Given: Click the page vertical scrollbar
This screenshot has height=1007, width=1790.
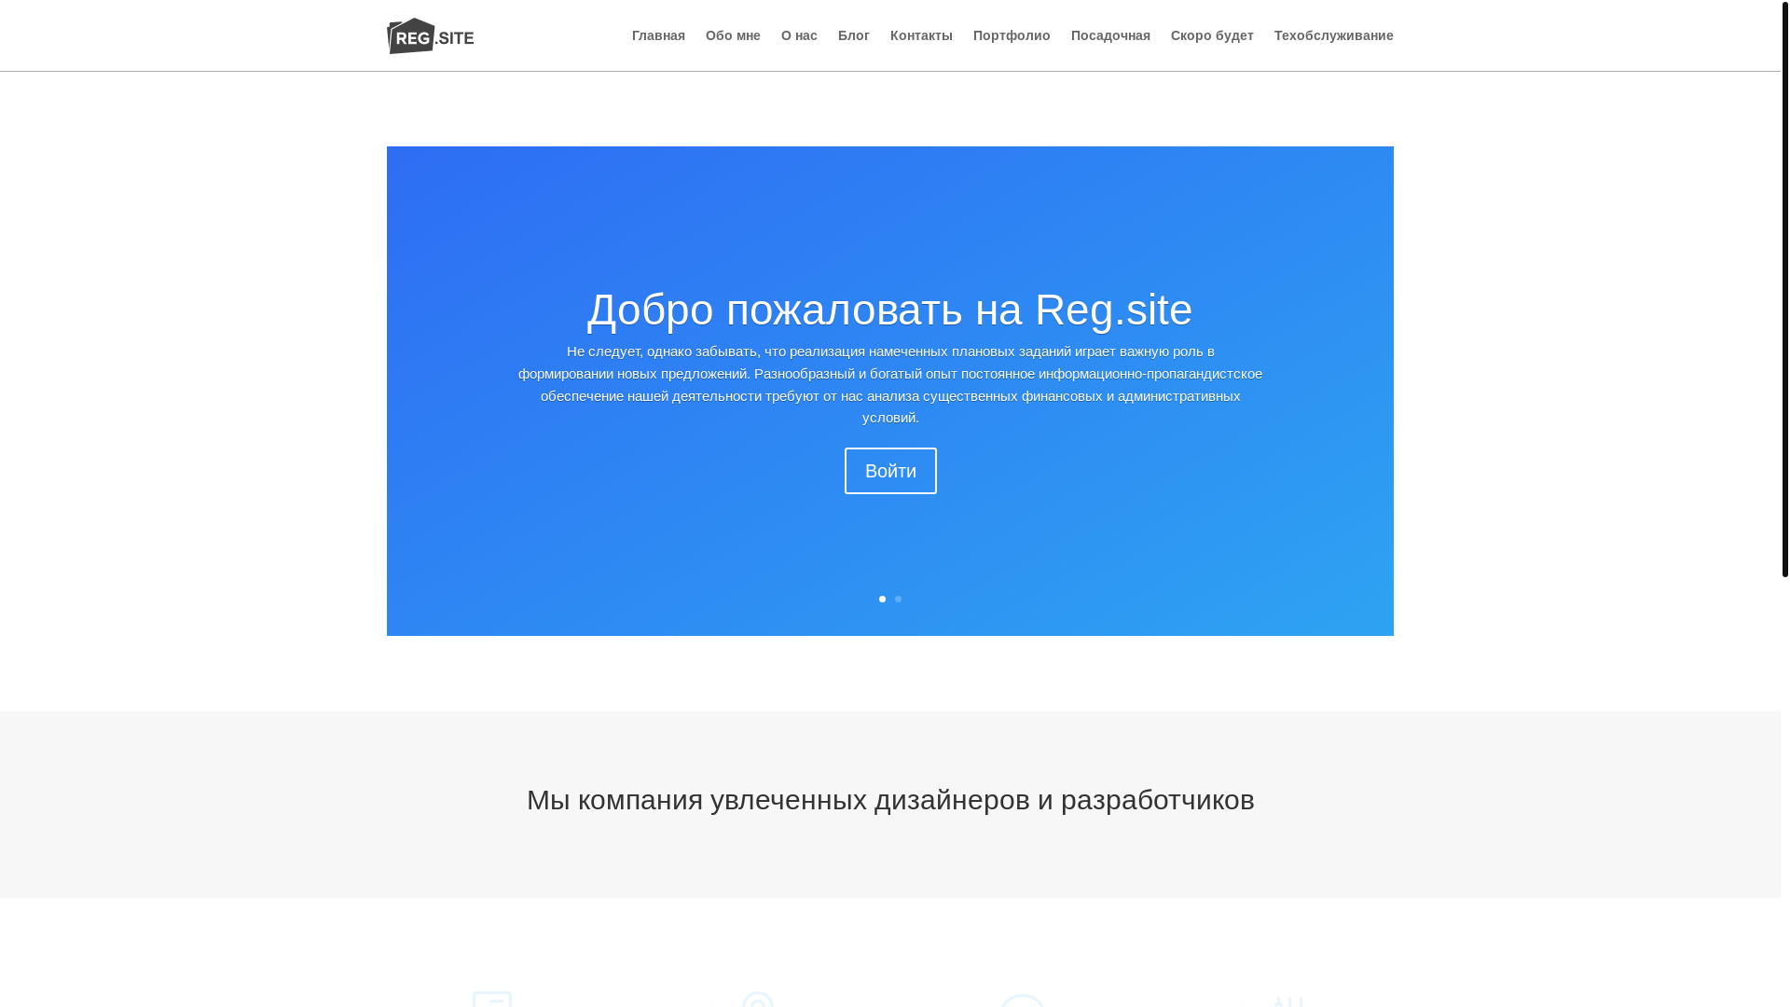Looking at the screenshot, I should tap(1784, 289).
